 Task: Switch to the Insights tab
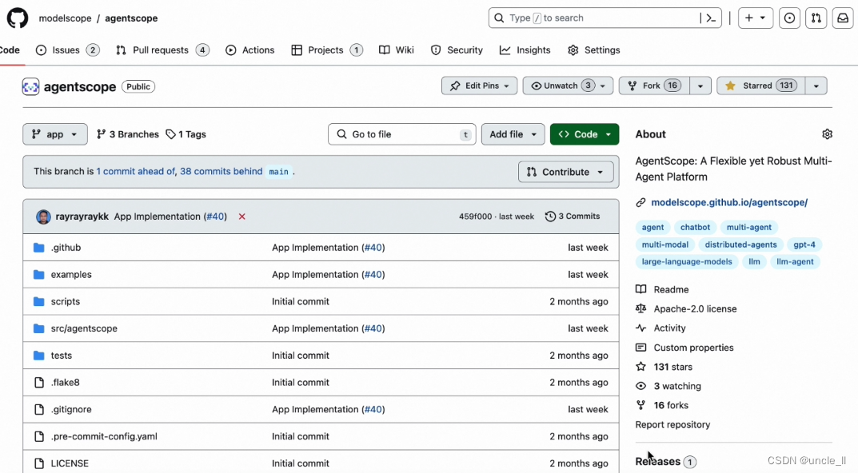pos(525,50)
